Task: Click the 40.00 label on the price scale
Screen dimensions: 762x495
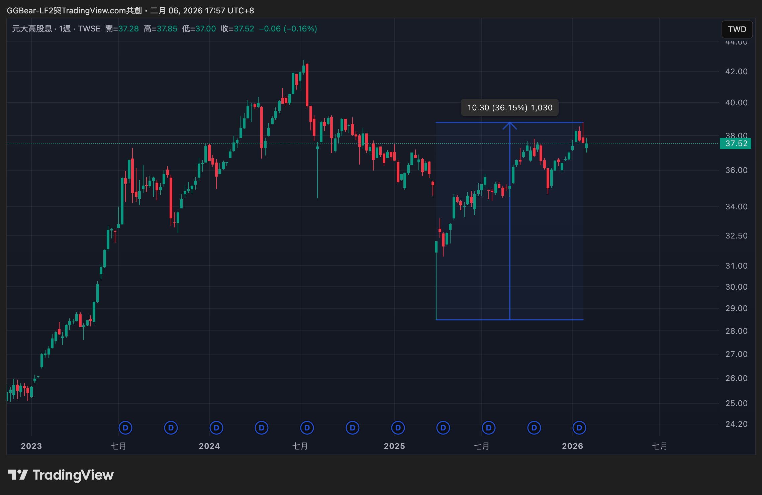Action: click(736, 103)
